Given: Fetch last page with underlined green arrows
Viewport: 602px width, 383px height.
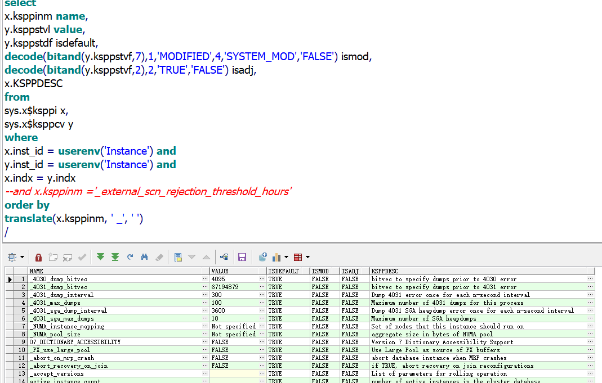Looking at the screenshot, I should [115, 257].
